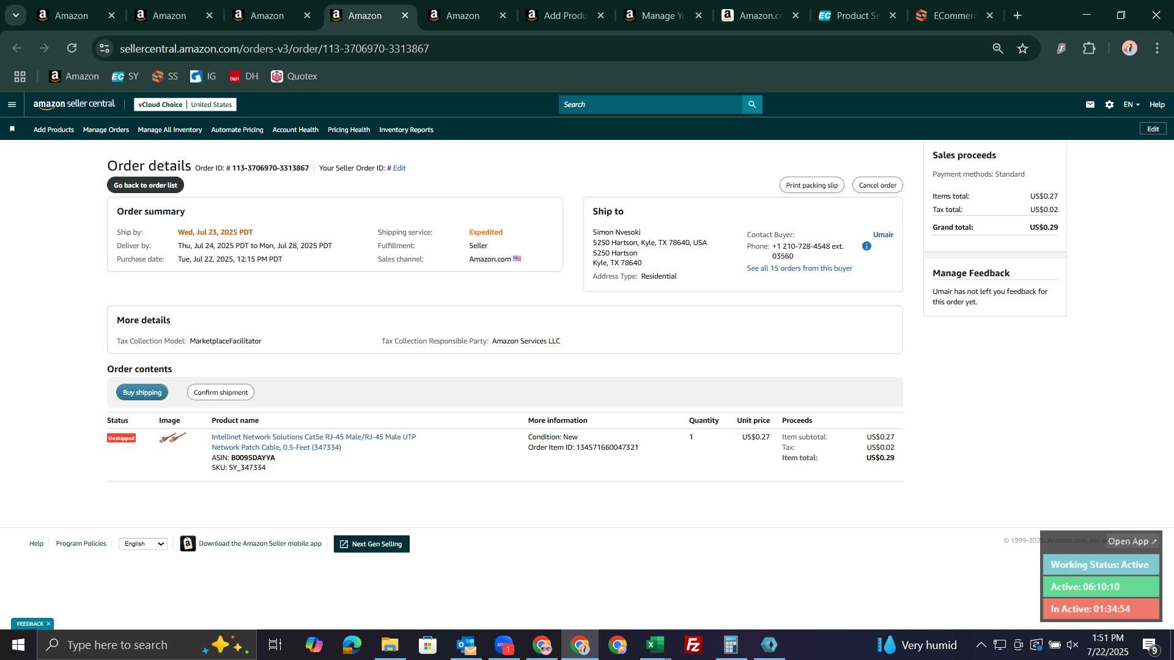Click Cancel order button
This screenshot has height=660, width=1174.
(x=877, y=185)
